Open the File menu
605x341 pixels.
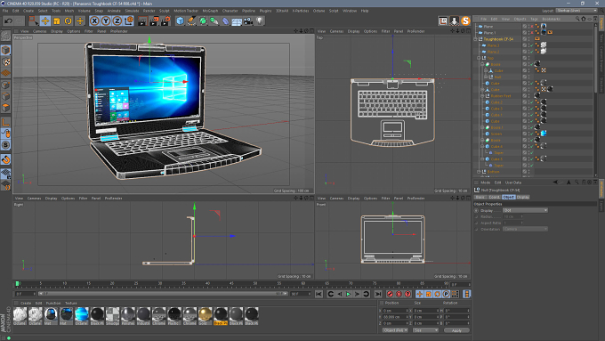tap(5, 11)
